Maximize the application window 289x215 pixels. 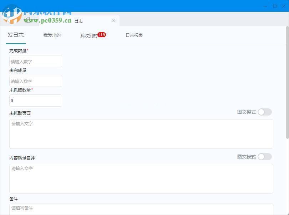[x=275, y=6]
